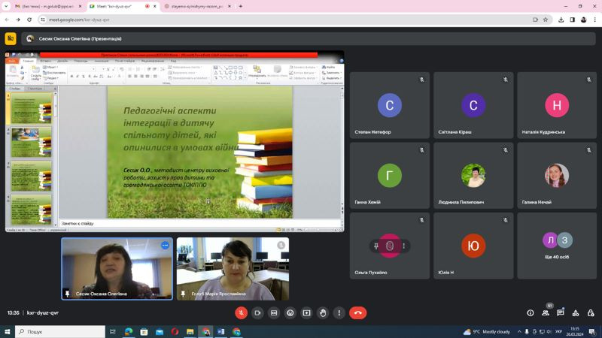
Task: Leave the call with red hang-up button
Action: [x=358, y=313]
